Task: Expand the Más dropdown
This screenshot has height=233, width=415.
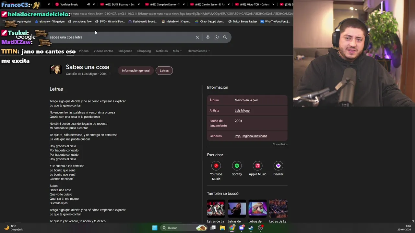Action: click(x=177, y=51)
